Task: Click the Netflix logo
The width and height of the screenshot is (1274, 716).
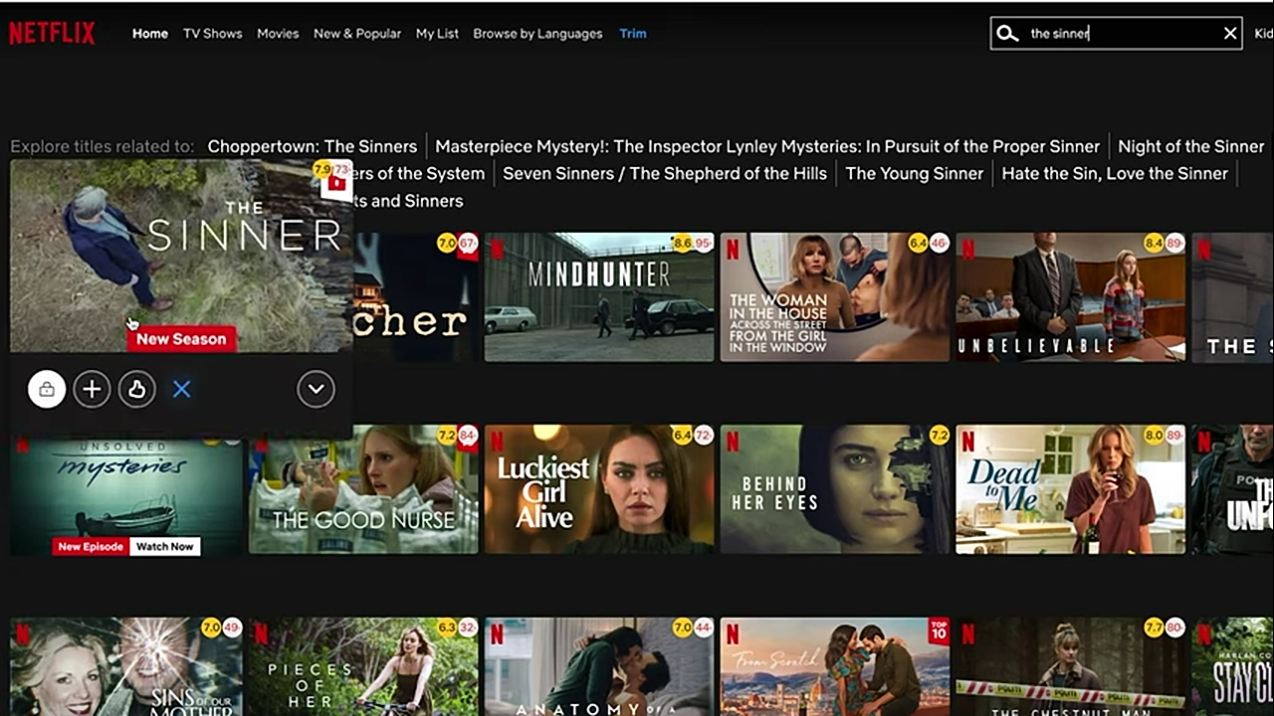Action: (52, 34)
